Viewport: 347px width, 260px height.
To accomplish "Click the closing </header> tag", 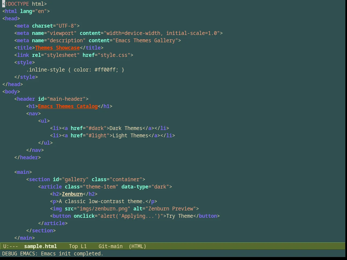I will pyautogui.click(x=27, y=157).
